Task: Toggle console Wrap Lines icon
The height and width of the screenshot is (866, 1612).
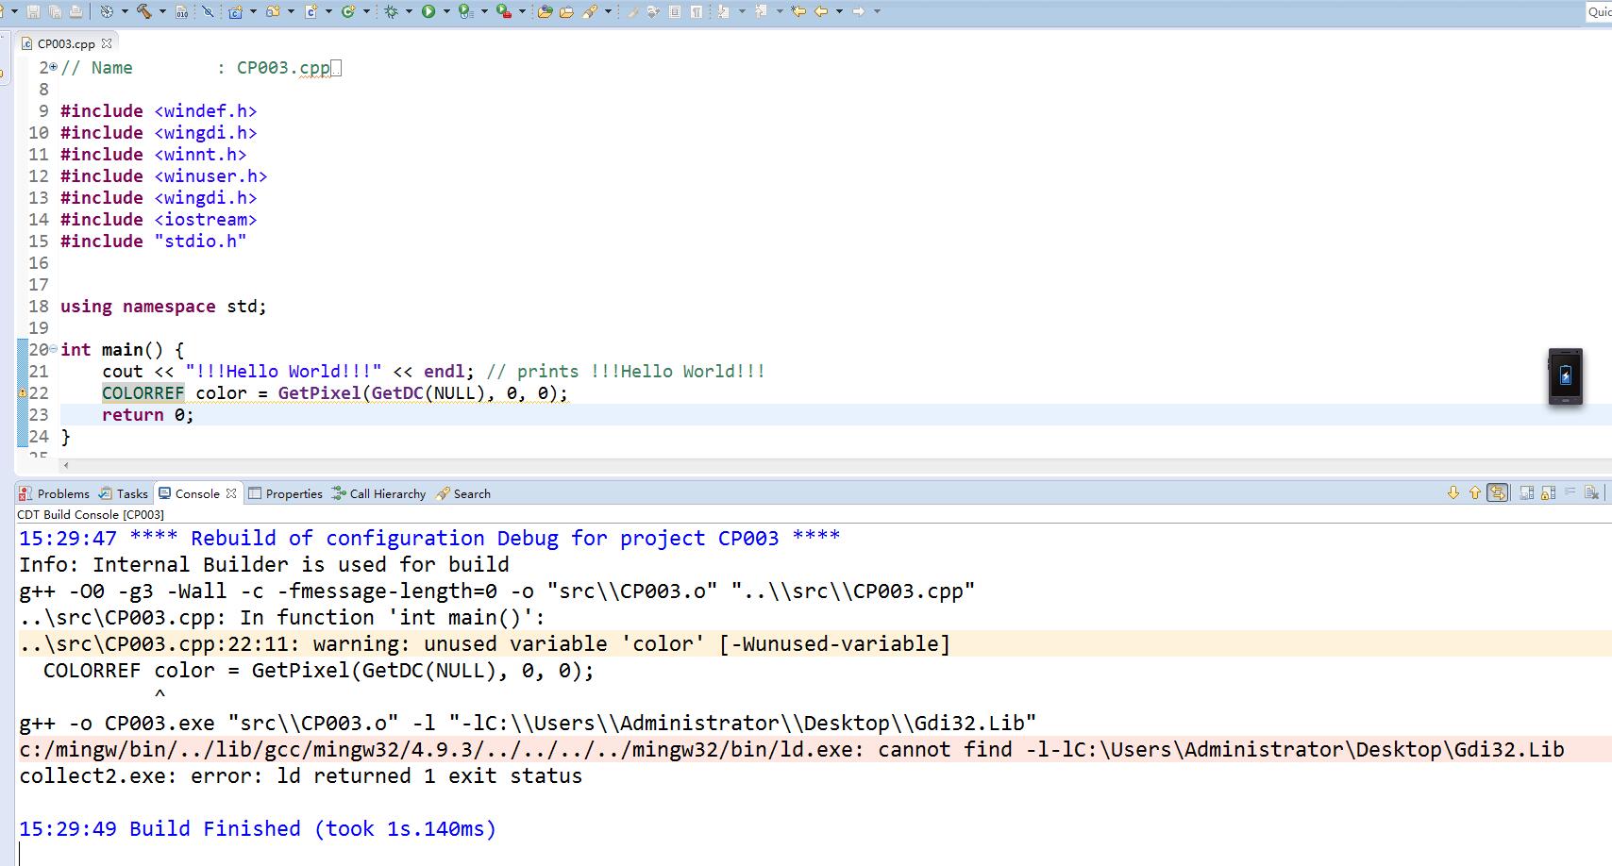Action: pyautogui.click(x=1570, y=493)
